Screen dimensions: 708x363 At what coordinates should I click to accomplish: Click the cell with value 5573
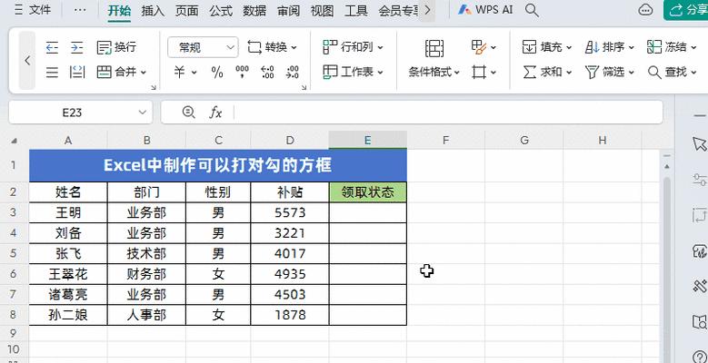pos(290,212)
